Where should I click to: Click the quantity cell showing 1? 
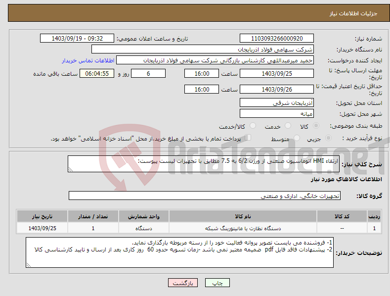93,228
